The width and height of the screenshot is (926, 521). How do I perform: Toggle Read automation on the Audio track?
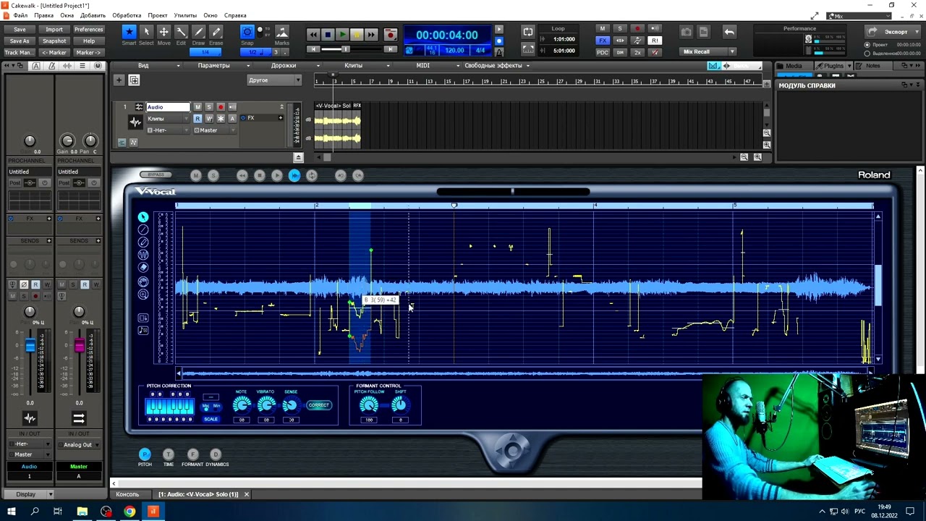coord(197,119)
